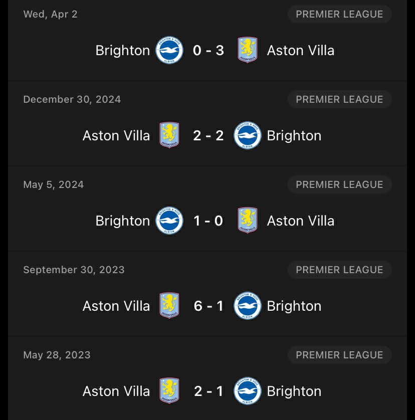Select Aston Villa name in 2 - 1 match

[116, 391]
